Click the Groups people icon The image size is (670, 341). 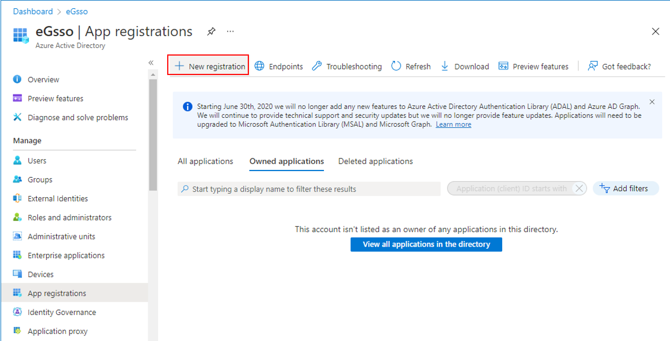coord(17,179)
